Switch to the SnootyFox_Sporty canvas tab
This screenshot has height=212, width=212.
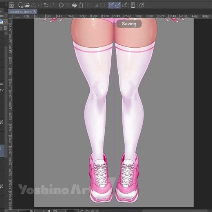[x=22, y=12]
